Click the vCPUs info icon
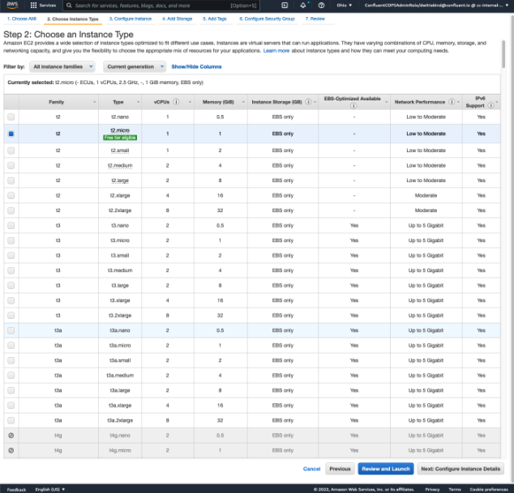This screenshot has height=493, width=514. pyautogui.click(x=176, y=102)
